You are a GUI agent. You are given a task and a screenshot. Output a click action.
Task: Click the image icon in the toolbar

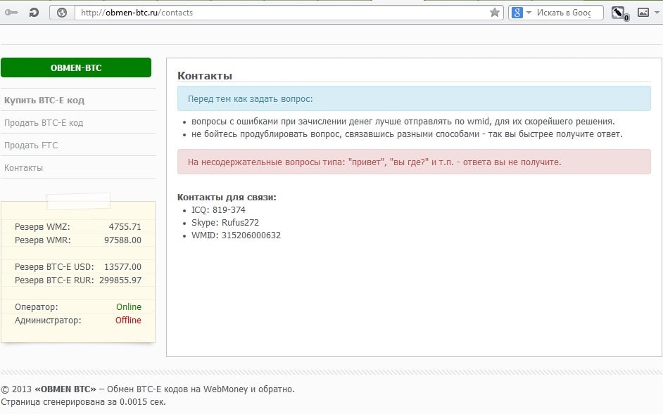643,12
